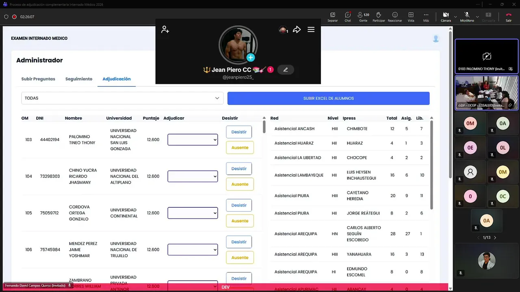The image size is (520, 292).
Task: Click the Puntaje column header
Action: coord(151,118)
